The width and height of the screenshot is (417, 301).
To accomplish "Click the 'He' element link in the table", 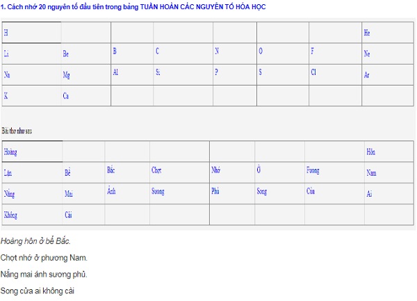I will (367, 33).
